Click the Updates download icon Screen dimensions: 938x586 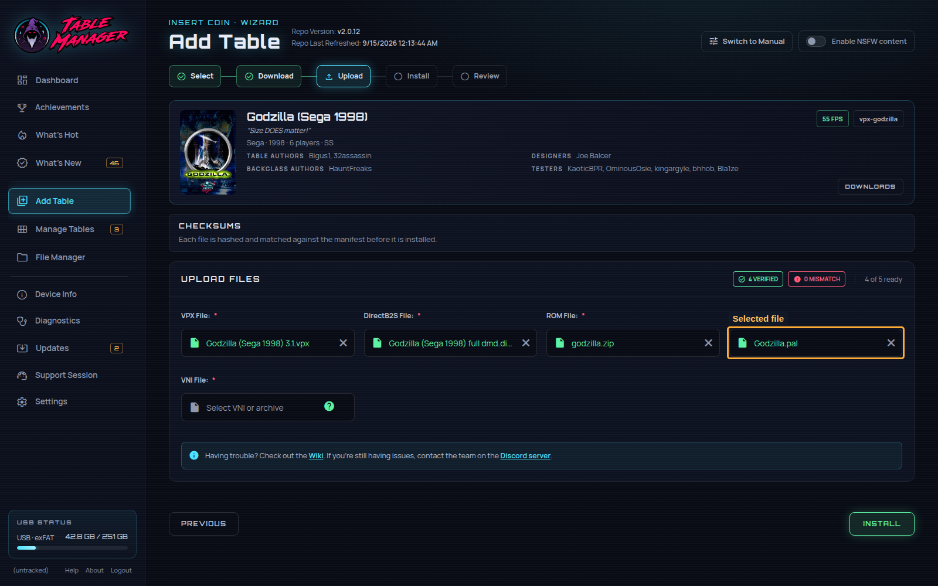[x=22, y=348]
